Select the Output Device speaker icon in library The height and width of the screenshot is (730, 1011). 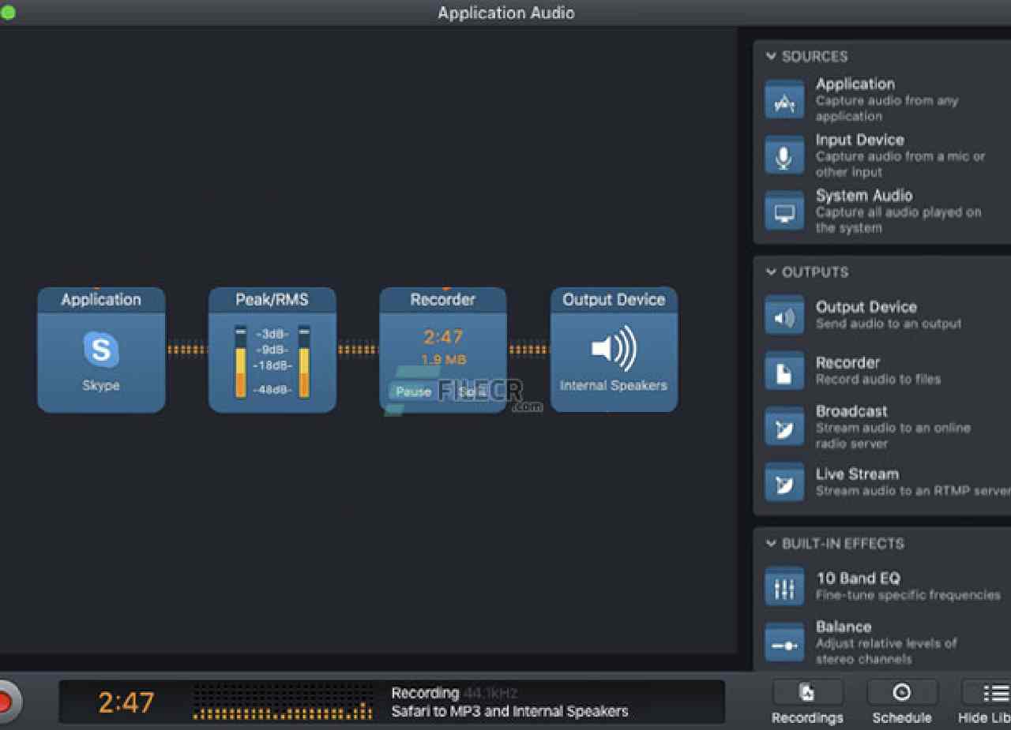click(784, 316)
